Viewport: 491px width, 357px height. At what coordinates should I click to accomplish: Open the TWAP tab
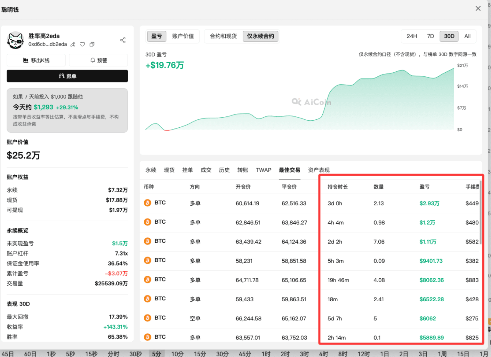(x=263, y=170)
